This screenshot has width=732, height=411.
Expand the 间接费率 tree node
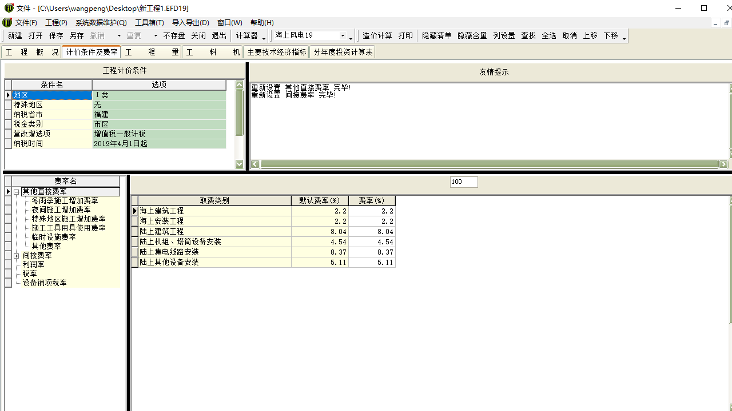pyautogui.click(x=17, y=256)
